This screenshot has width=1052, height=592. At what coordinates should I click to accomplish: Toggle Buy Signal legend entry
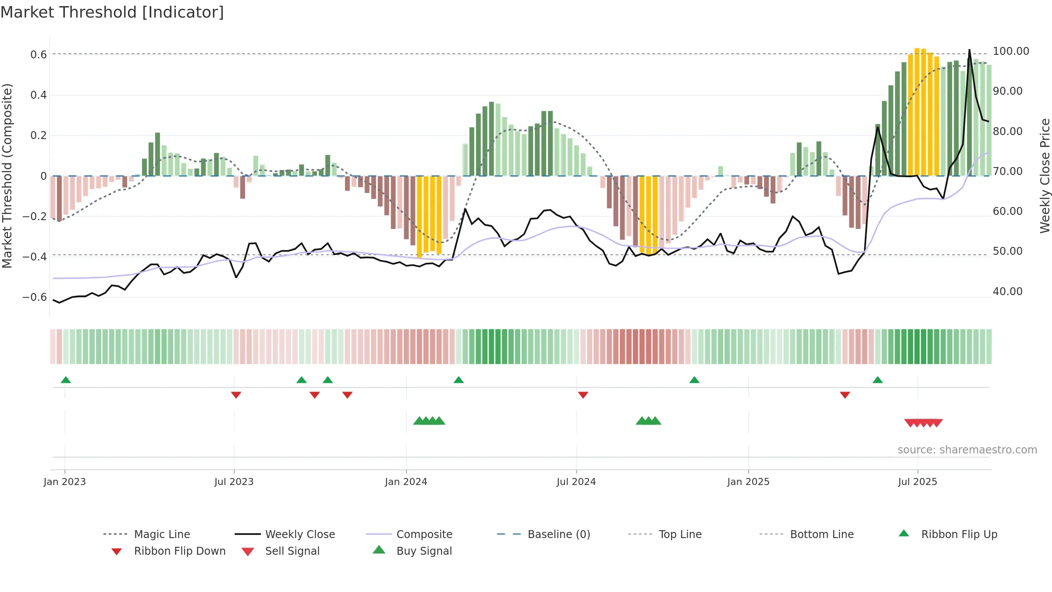pos(412,551)
